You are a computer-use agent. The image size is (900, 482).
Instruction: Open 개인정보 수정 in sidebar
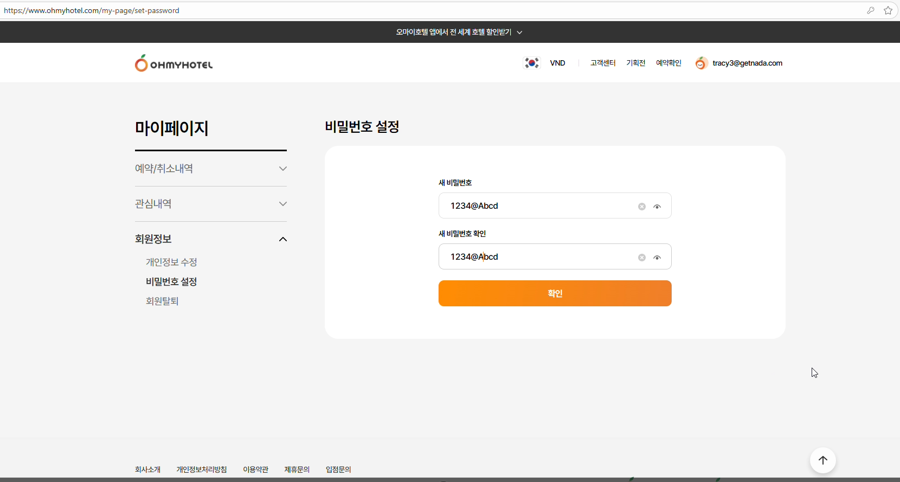171,262
